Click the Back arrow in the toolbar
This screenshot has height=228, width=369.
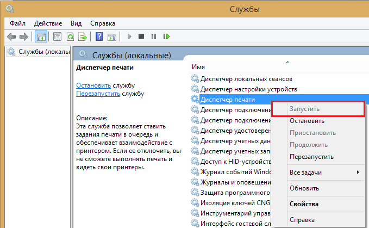pyautogui.click(x=11, y=37)
